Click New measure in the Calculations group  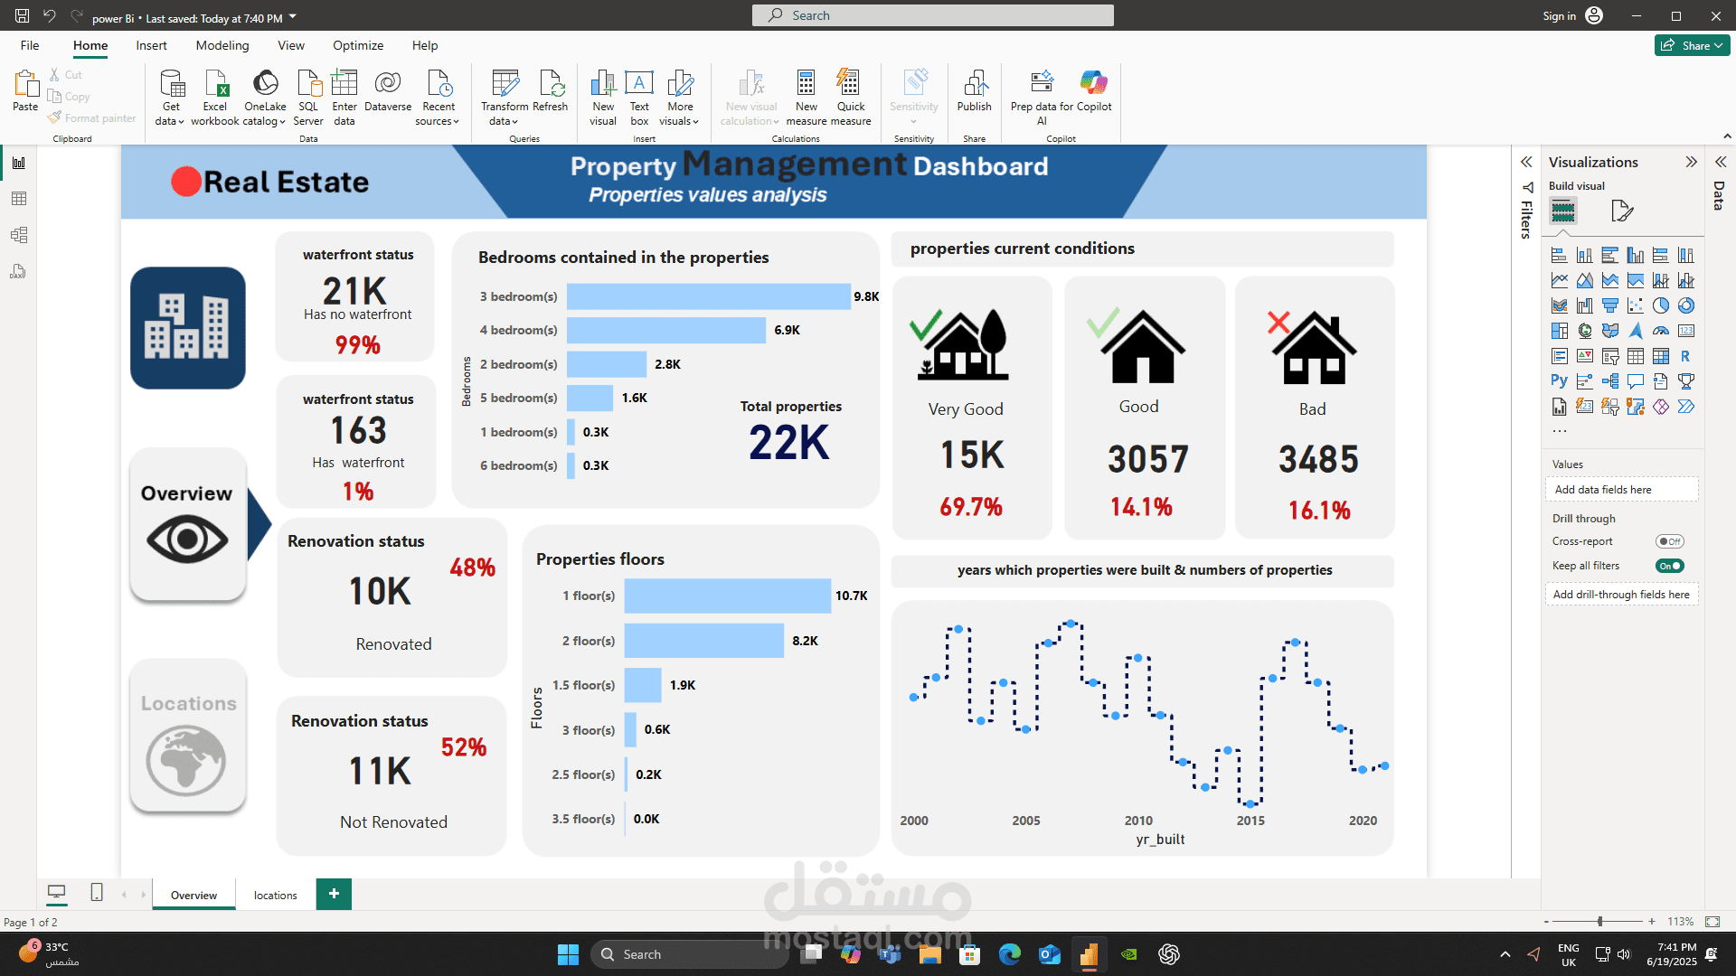coord(806,98)
